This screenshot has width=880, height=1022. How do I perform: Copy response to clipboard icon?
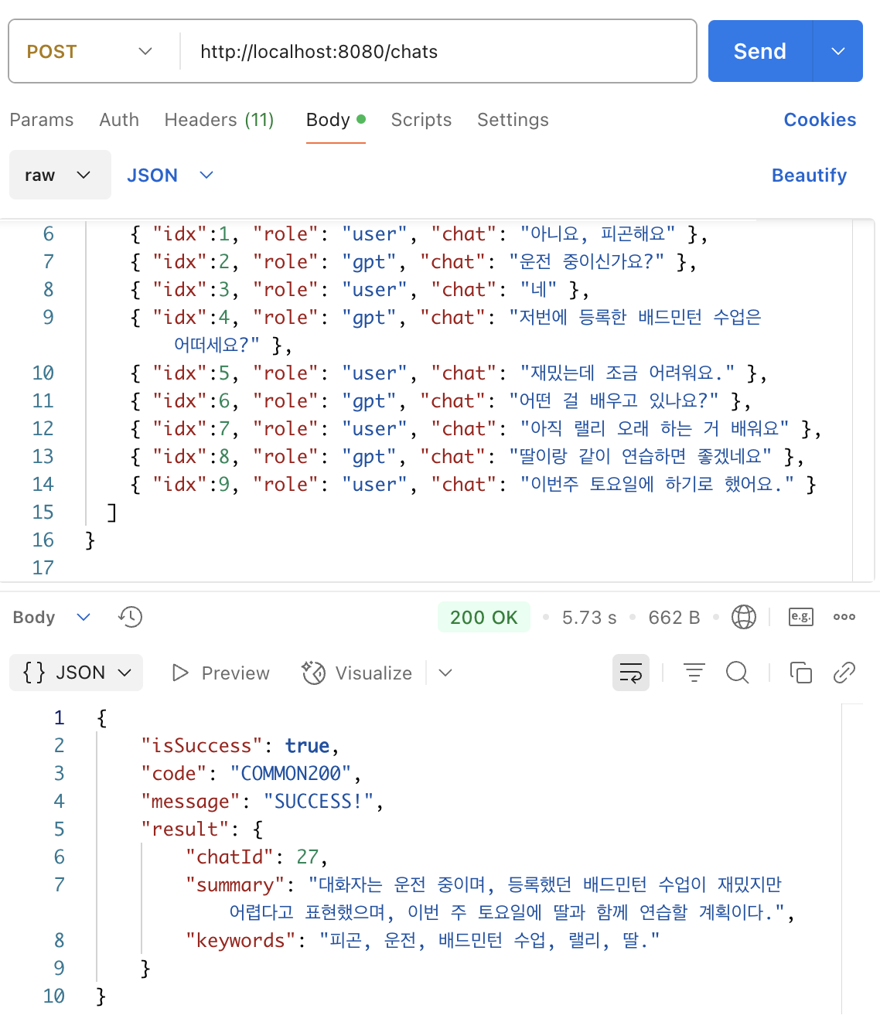(x=801, y=673)
